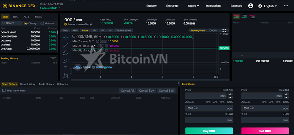This screenshot has width=294, height=135.
Task: Open the 1Hour interval dropdown
Action: pyautogui.click(x=85, y=30)
